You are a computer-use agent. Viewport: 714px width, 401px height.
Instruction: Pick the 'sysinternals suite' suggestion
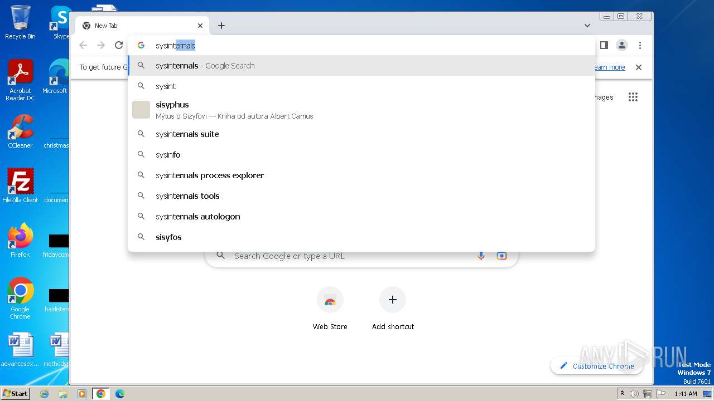[x=361, y=134]
